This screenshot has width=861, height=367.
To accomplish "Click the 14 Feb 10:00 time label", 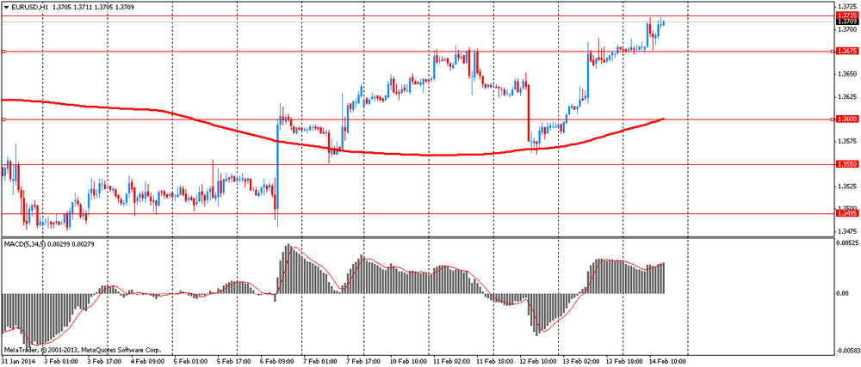I will (668, 362).
